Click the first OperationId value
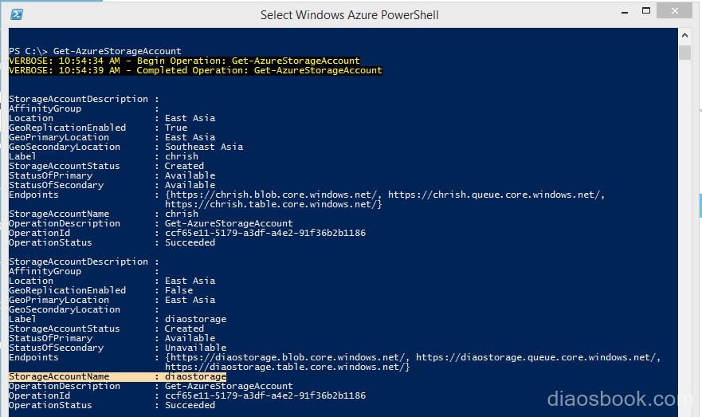 (265, 233)
